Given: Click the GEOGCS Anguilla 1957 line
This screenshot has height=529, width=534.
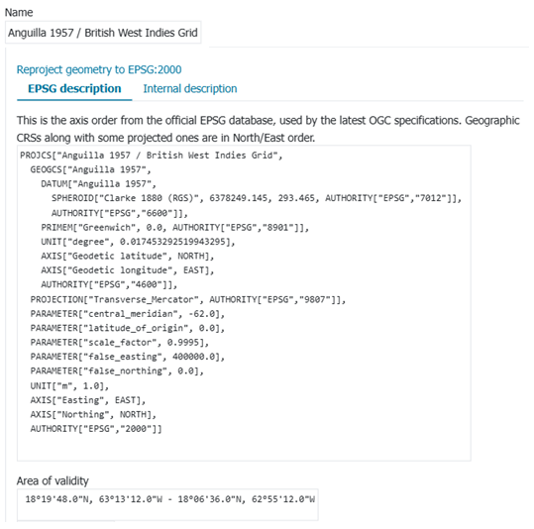Looking at the screenshot, I should coord(90,169).
